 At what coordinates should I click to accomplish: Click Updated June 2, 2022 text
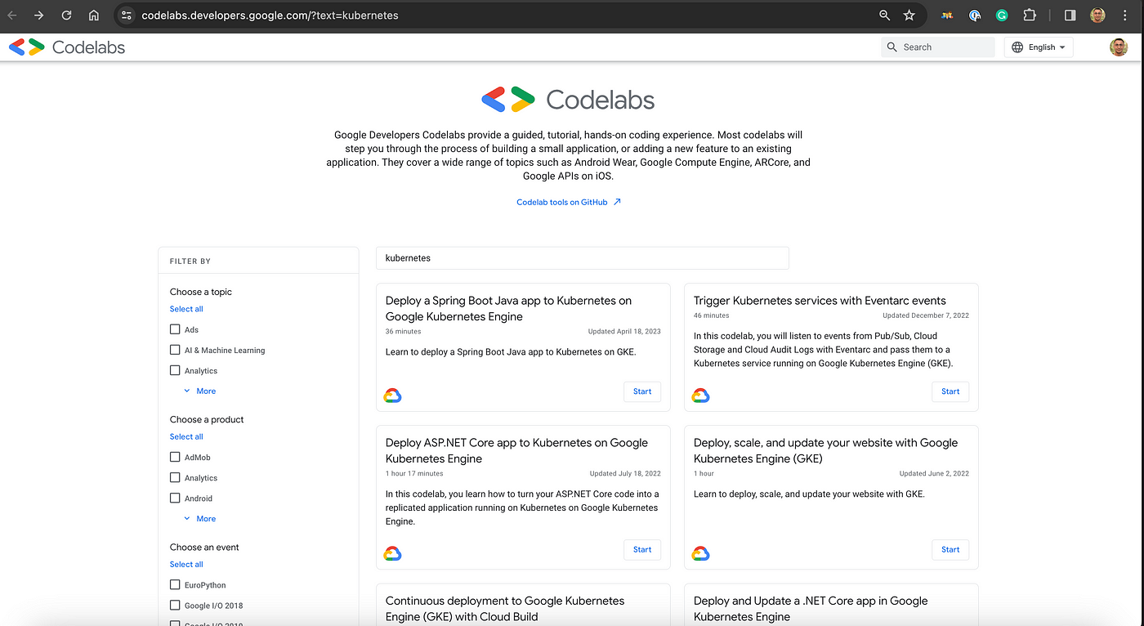pyautogui.click(x=934, y=474)
